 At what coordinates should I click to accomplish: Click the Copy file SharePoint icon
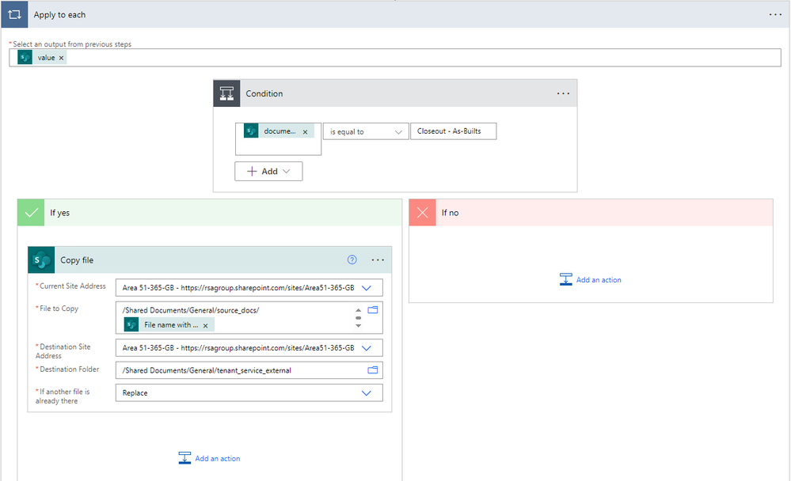coord(41,260)
